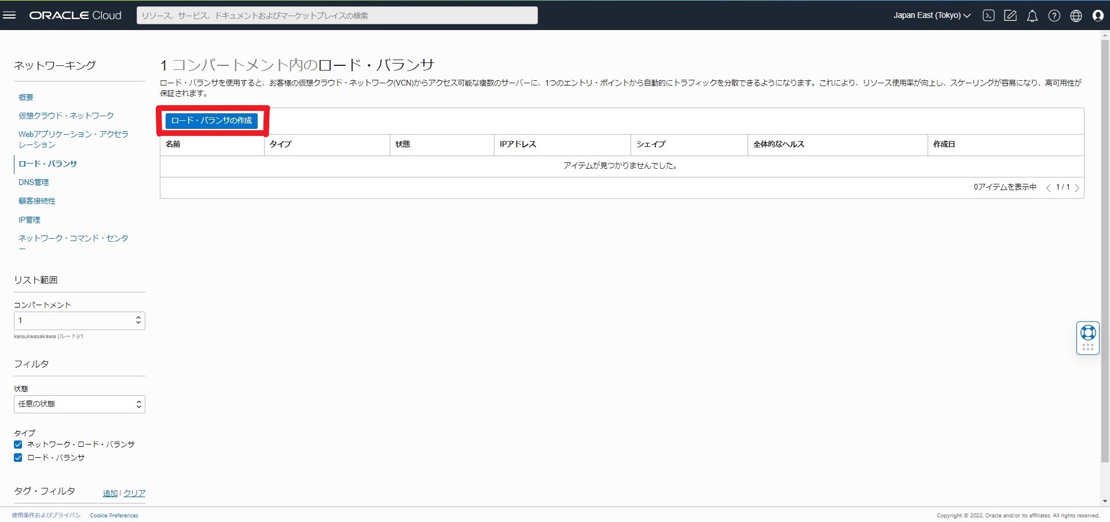The width and height of the screenshot is (1110, 522).
Task: Open the Cookie Preferences link
Action: pos(113,514)
